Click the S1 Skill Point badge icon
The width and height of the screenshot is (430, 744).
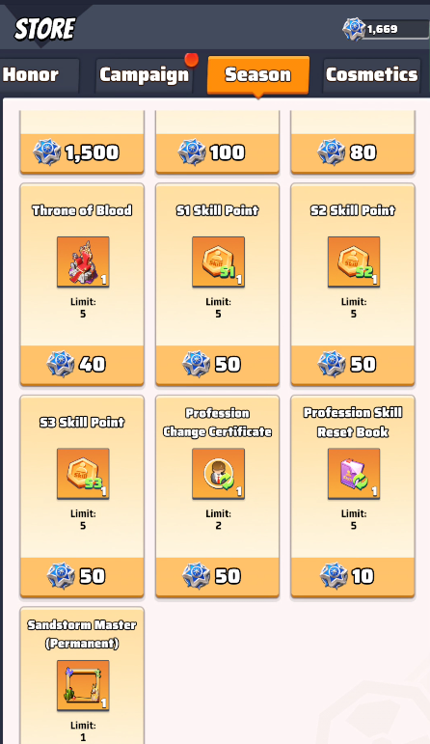pyautogui.click(x=218, y=262)
